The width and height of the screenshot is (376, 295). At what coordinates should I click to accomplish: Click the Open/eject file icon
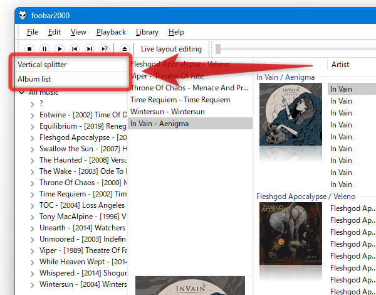(125, 49)
